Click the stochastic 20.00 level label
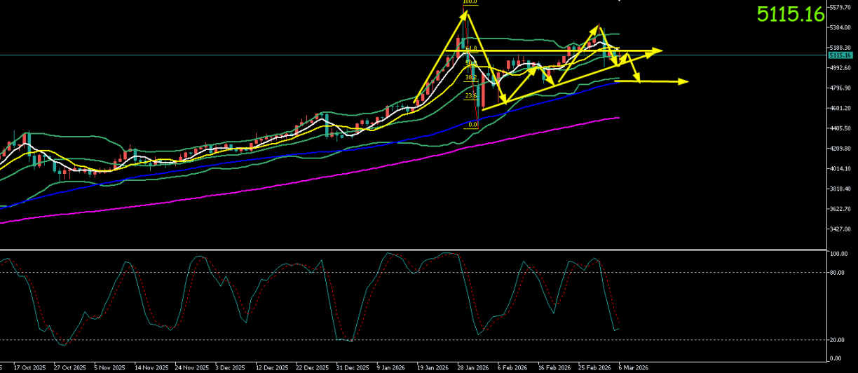 pyautogui.click(x=838, y=340)
